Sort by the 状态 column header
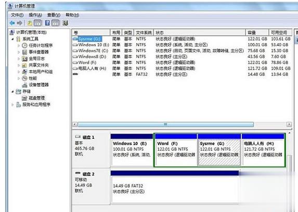Screen dimensions: 298x212 [199, 33]
